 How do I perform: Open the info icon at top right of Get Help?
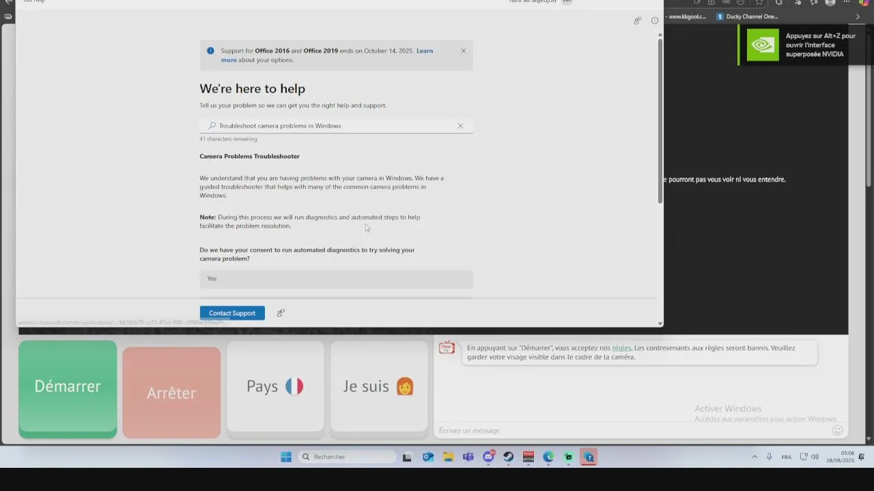[655, 20]
